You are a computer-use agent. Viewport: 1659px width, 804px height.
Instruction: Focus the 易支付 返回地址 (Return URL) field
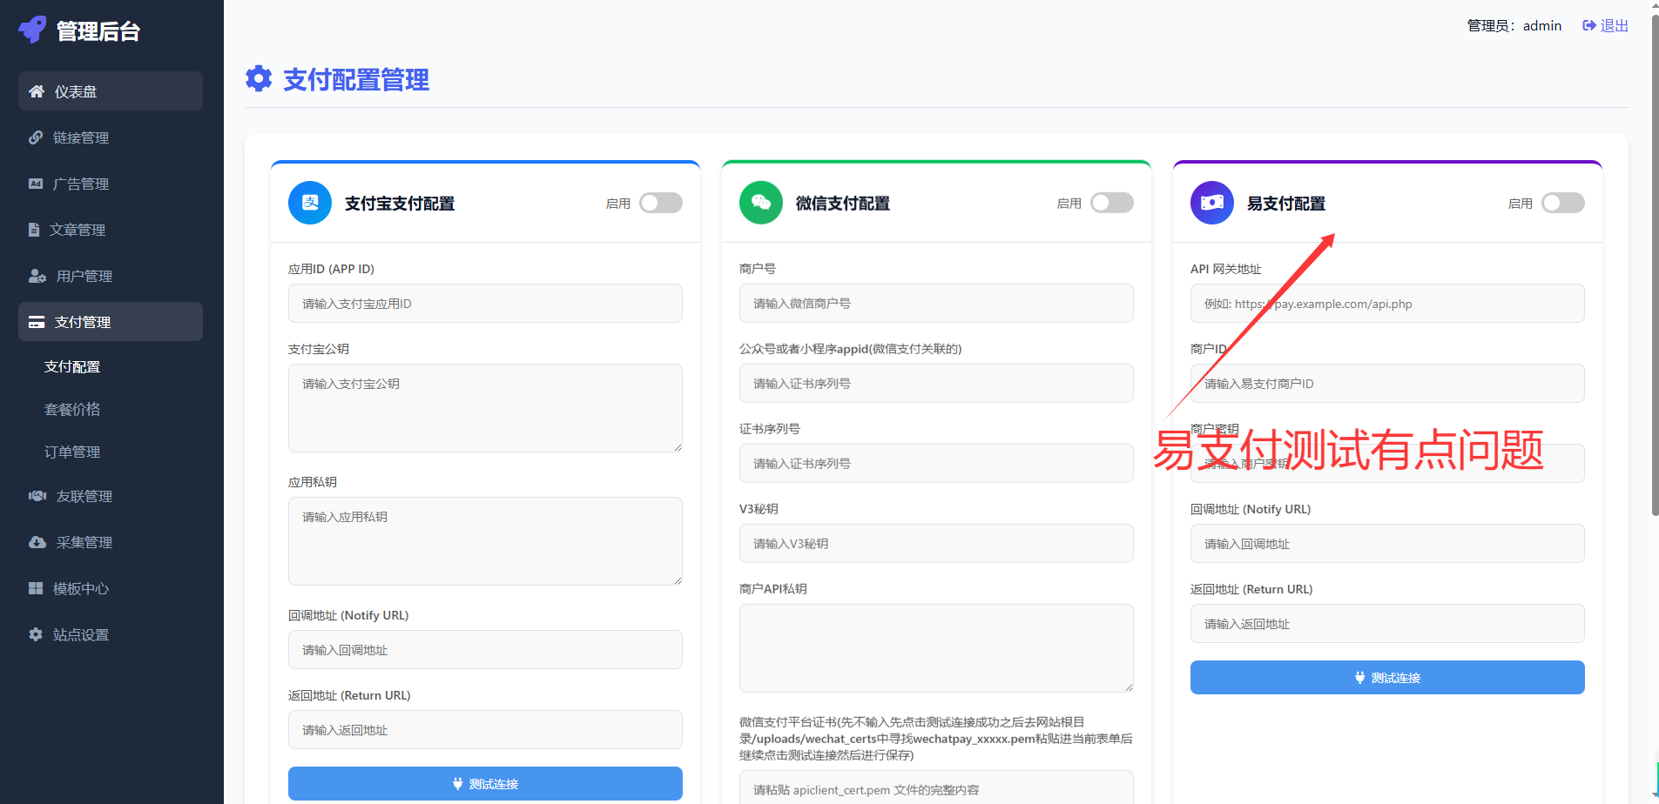point(1387,623)
